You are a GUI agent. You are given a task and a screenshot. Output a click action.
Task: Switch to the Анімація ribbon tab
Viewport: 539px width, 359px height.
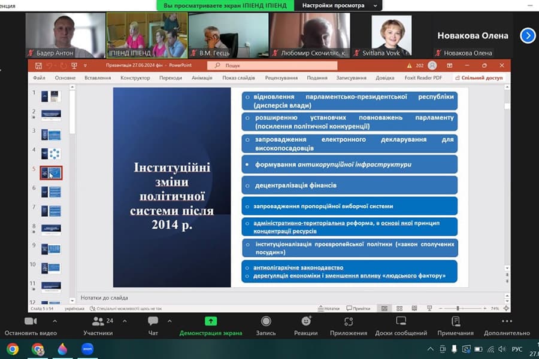[202, 78]
